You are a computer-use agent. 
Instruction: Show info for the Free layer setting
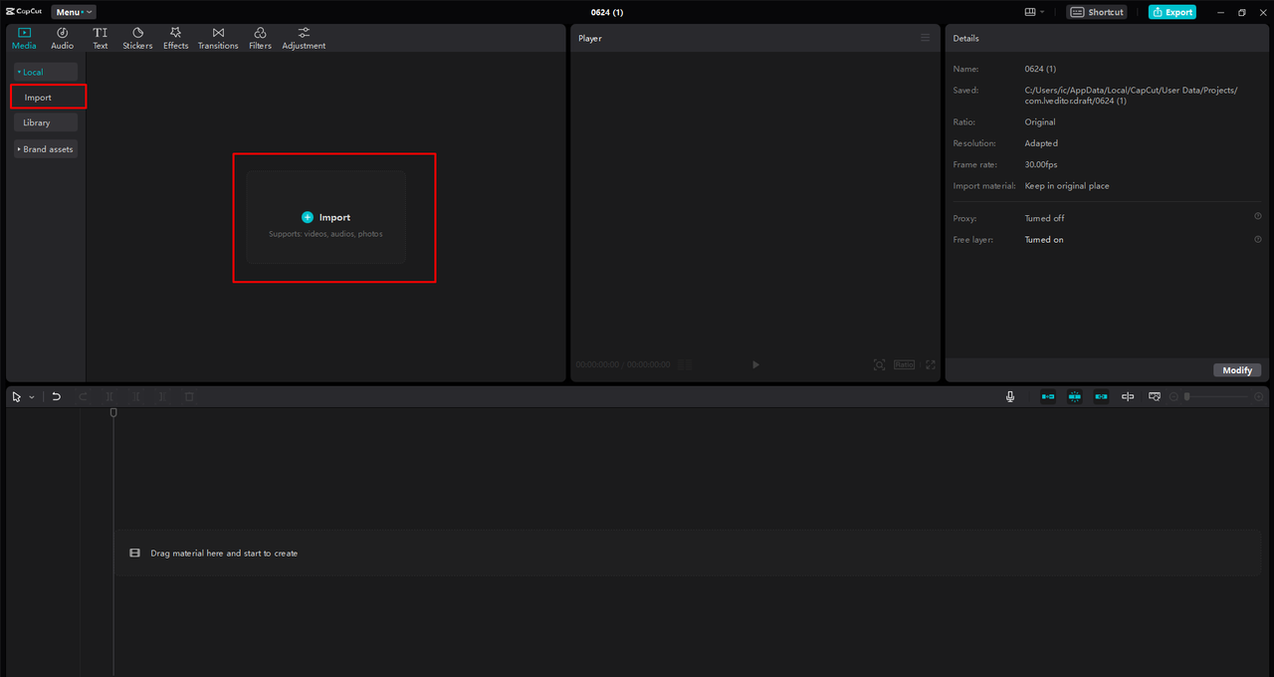point(1257,239)
